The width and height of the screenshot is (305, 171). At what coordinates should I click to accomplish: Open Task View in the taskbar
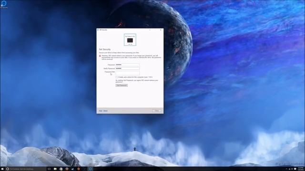coord(49,169)
